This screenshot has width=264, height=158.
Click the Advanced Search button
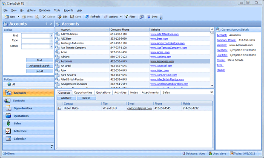point(40,66)
